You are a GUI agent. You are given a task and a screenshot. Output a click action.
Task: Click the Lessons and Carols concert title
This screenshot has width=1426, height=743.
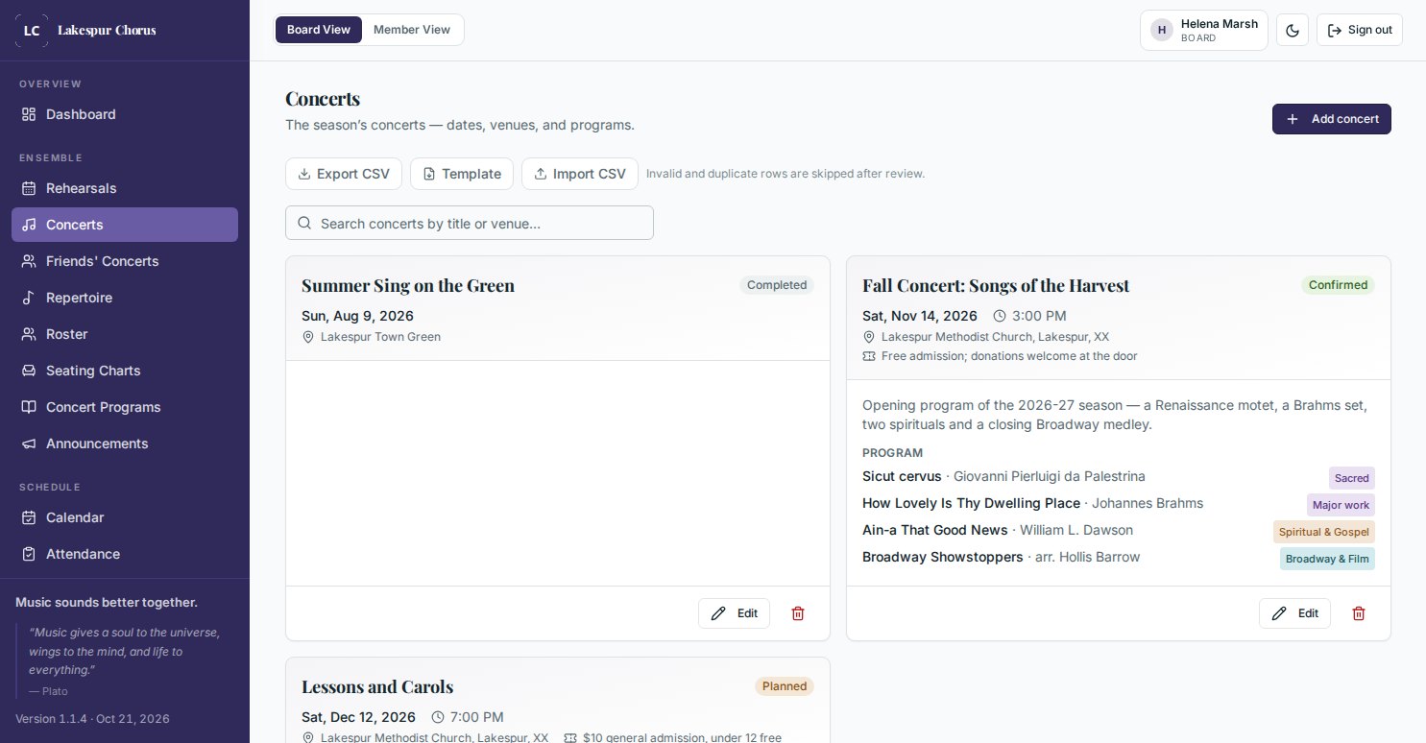pyautogui.click(x=377, y=686)
